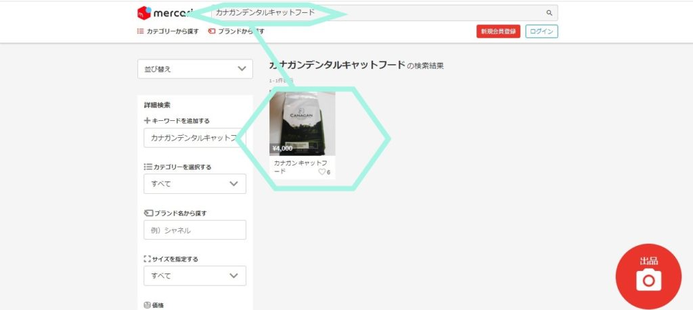This screenshot has width=693, height=310.
Task: Open カテゴリーから探す menu
Action: [x=173, y=32]
